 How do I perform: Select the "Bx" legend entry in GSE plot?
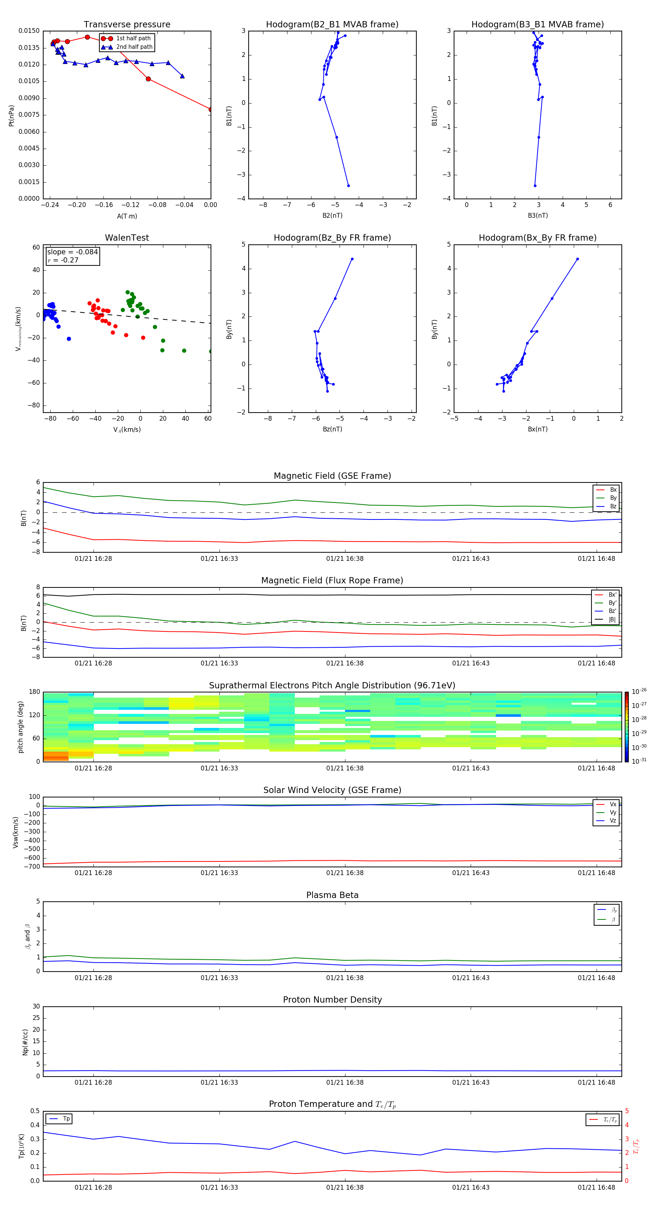coord(606,490)
